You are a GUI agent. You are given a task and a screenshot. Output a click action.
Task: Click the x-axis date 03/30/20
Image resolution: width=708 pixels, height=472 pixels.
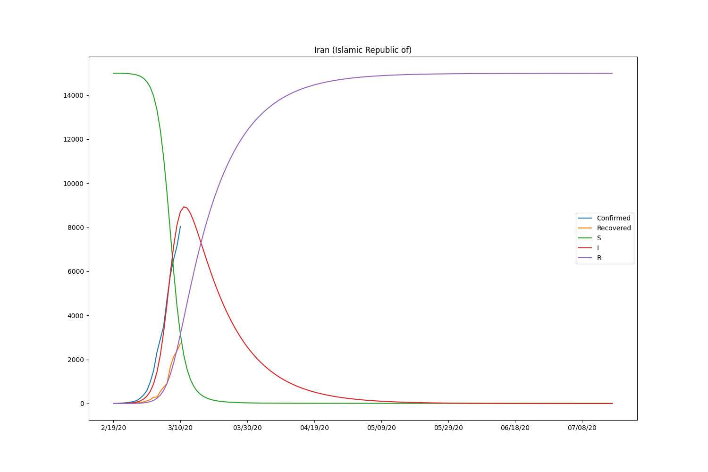pos(247,428)
